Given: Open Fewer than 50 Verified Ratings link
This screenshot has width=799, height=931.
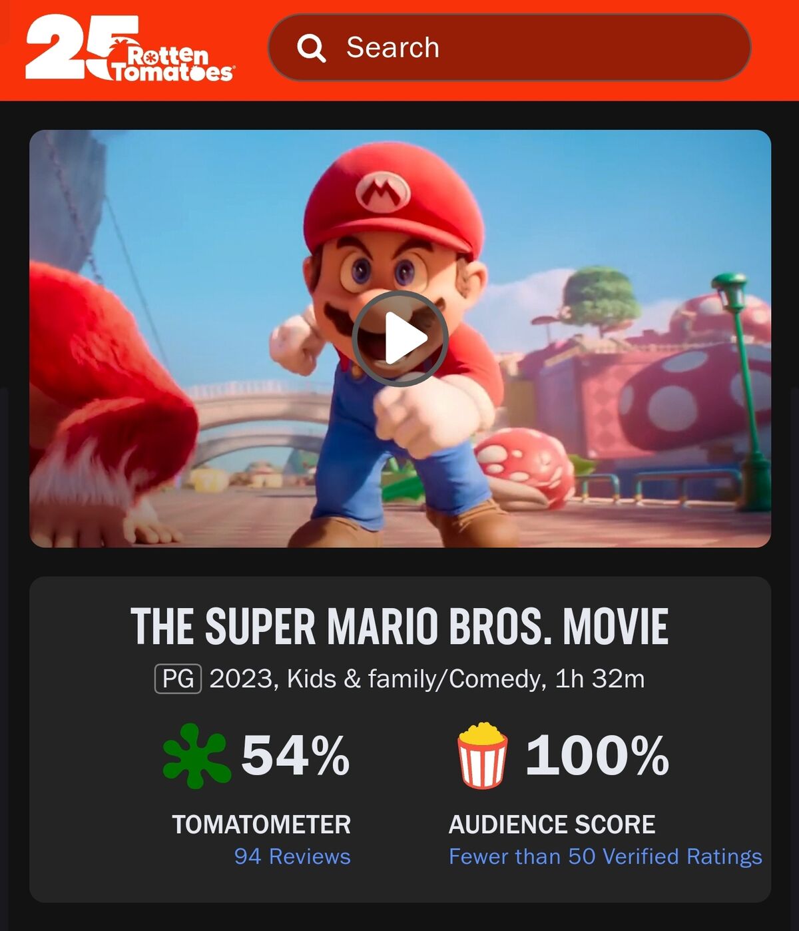Looking at the screenshot, I should (x=605, y=856).
